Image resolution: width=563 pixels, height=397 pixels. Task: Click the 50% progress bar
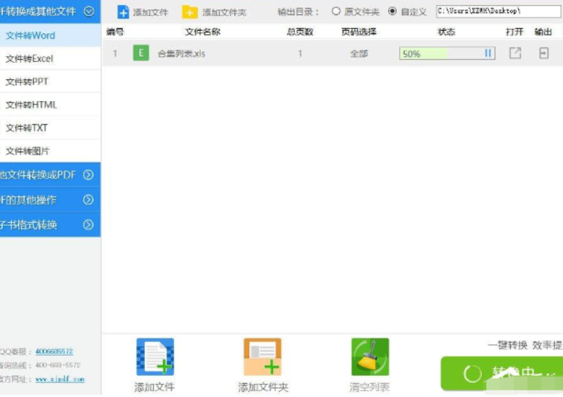tap(447, 53)
